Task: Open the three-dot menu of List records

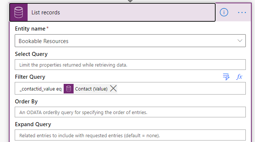Action: pos(242,13)
